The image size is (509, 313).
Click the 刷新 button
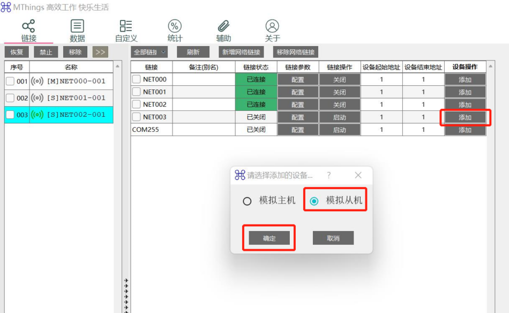[193, 52]
